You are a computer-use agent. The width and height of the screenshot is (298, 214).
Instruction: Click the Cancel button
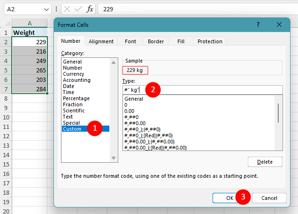tap(269, 198)
